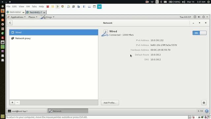The width and height of the screenshot is (211, 119).
Task: Click the host Wi-Fi indicator
Action: (152, 2)
